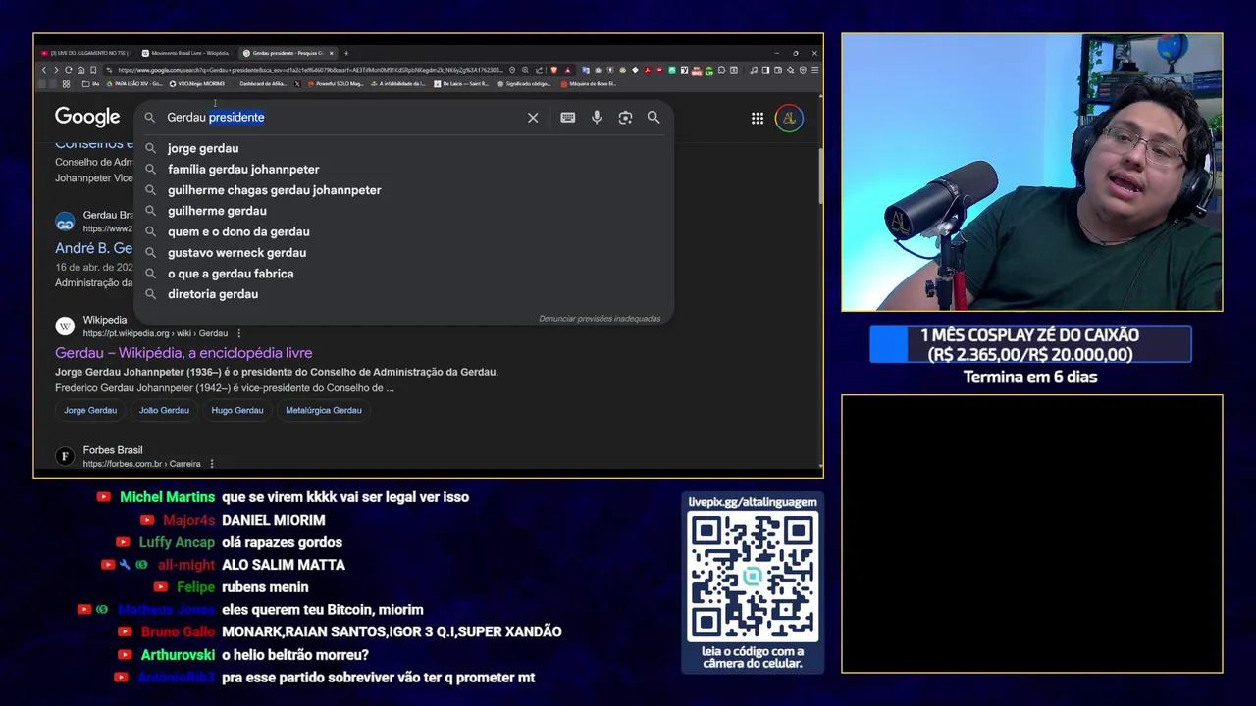The height and width of the screenshot is (706, 1256).
Task: Click the browser address bar URL
Action: tap(309, 70)
